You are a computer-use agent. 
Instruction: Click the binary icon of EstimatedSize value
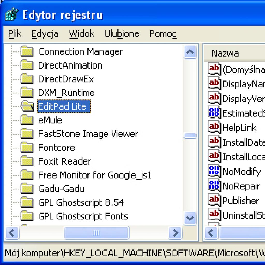(x=214, y=112)
